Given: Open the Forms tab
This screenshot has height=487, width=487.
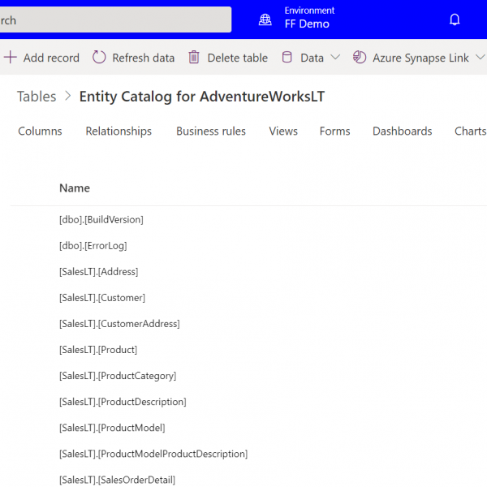Looking at the screenshot, I should click(334, 131).
